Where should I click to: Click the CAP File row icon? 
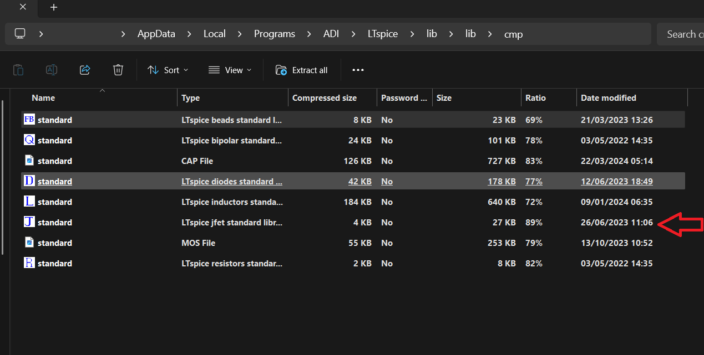[29, 161]
